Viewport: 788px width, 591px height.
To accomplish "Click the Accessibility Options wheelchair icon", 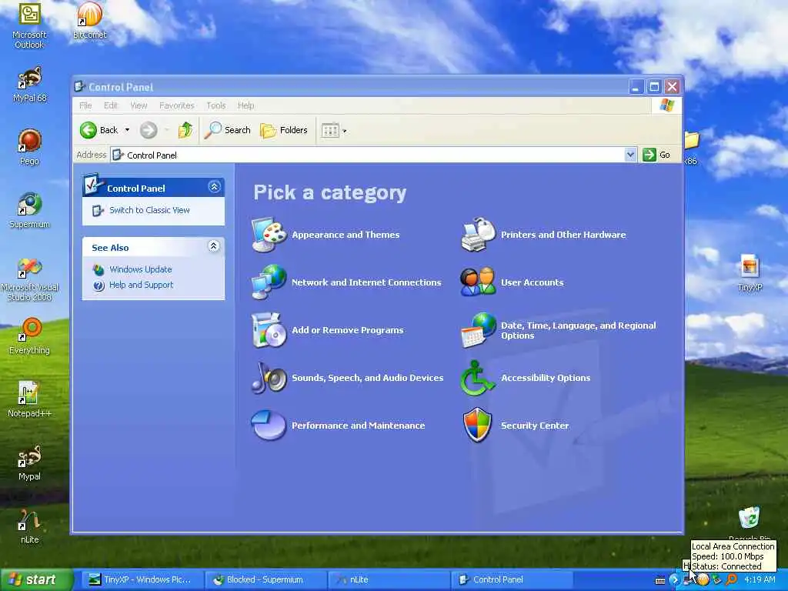I will click(x=476, y=378).
